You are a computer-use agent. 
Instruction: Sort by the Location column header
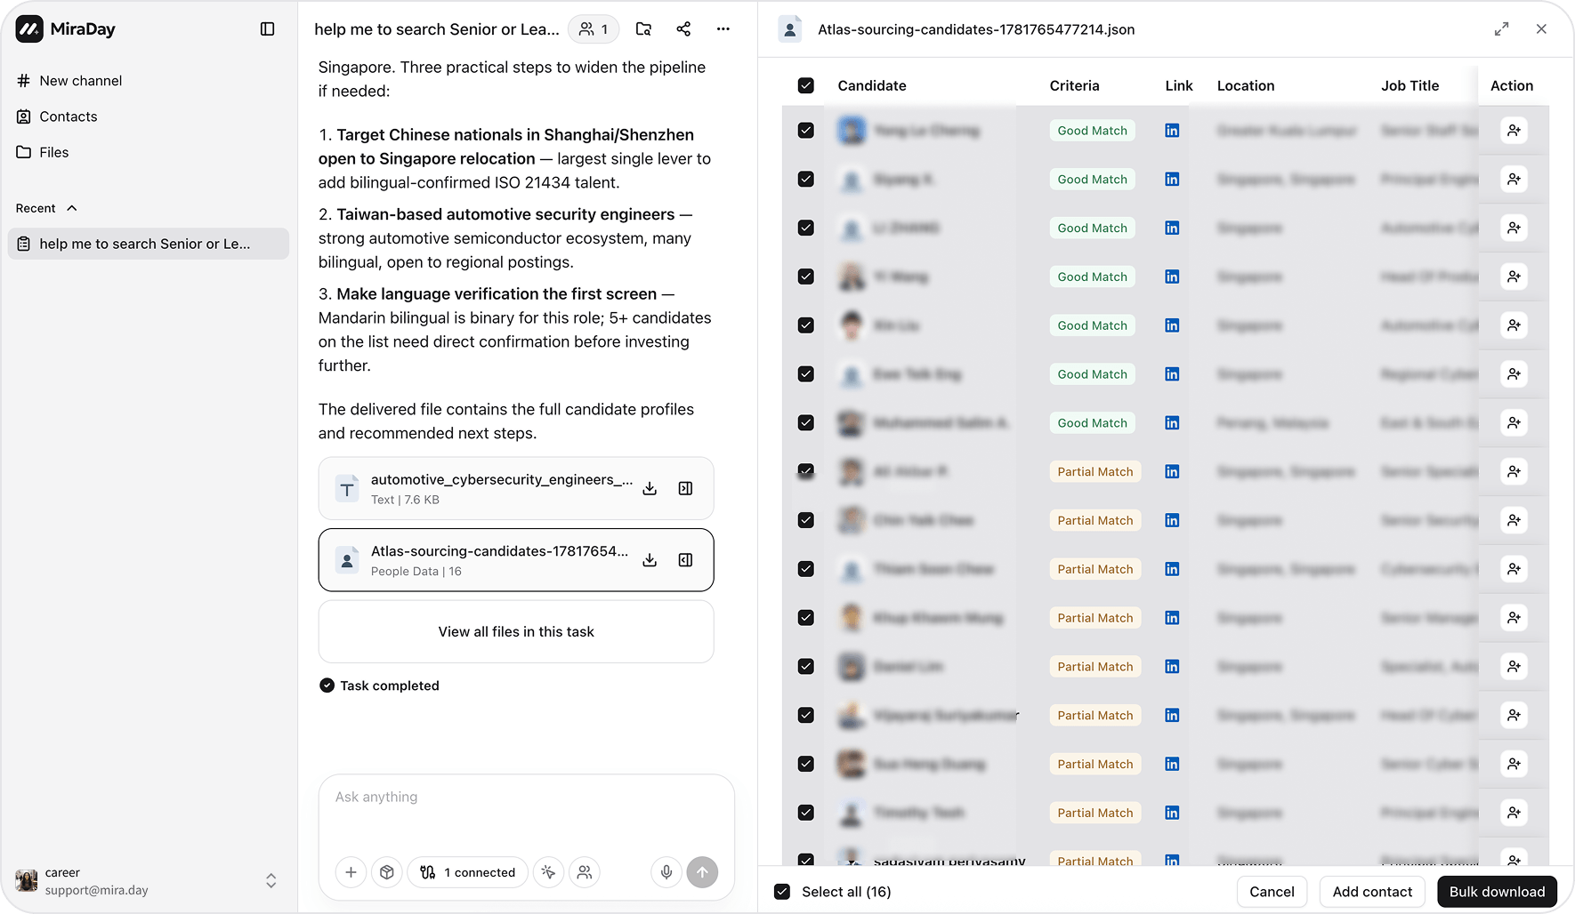(x=1245, y=86)
